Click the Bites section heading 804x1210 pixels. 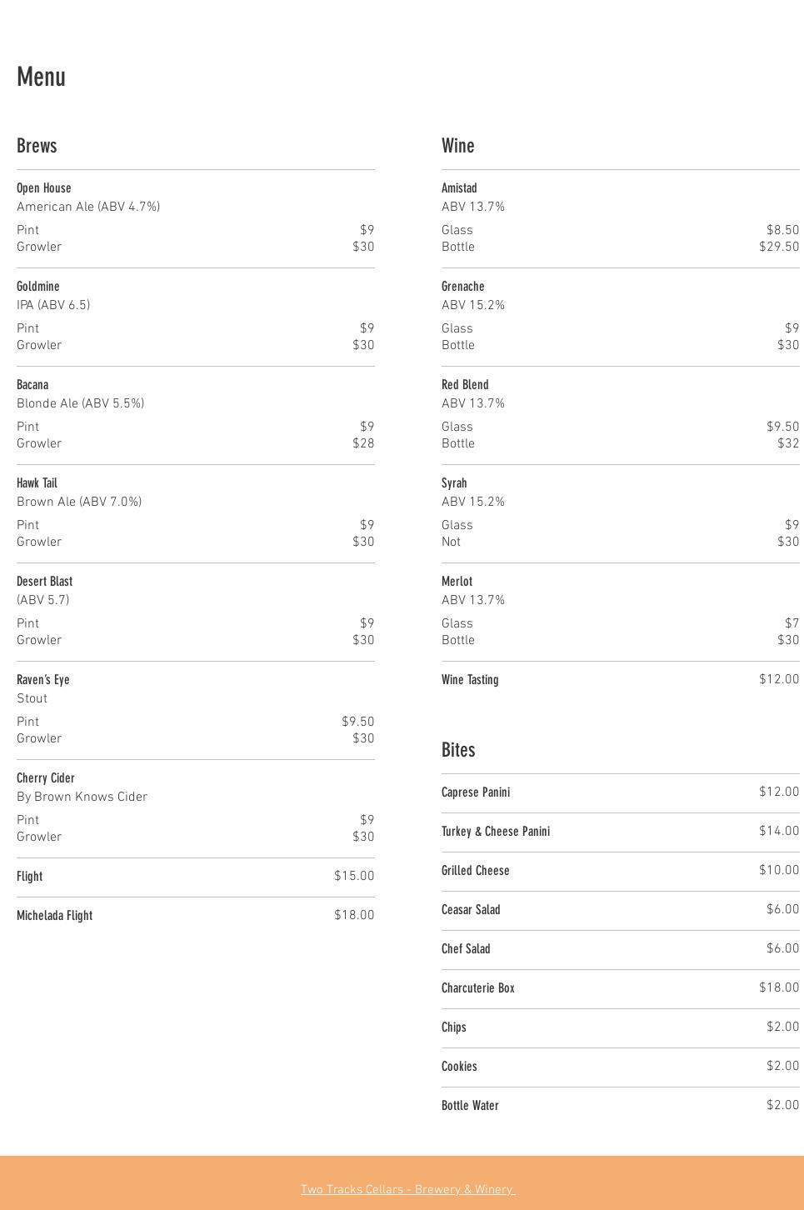click(458, 750)
